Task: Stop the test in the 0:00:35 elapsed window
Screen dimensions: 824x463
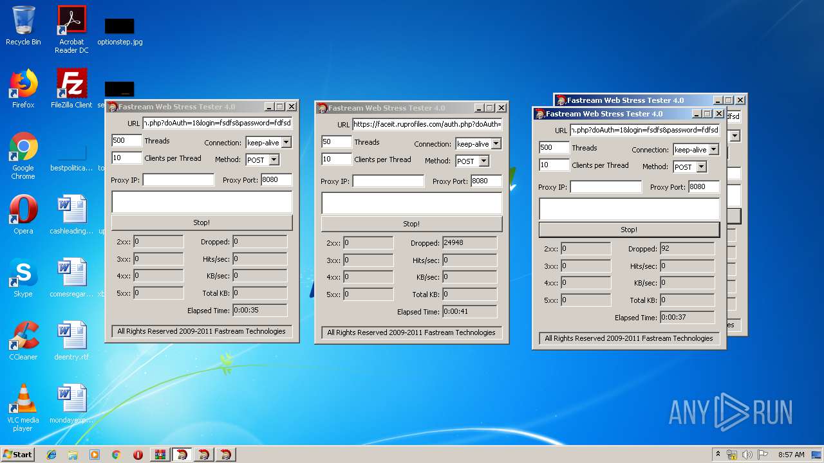Action: pos(201,222)
